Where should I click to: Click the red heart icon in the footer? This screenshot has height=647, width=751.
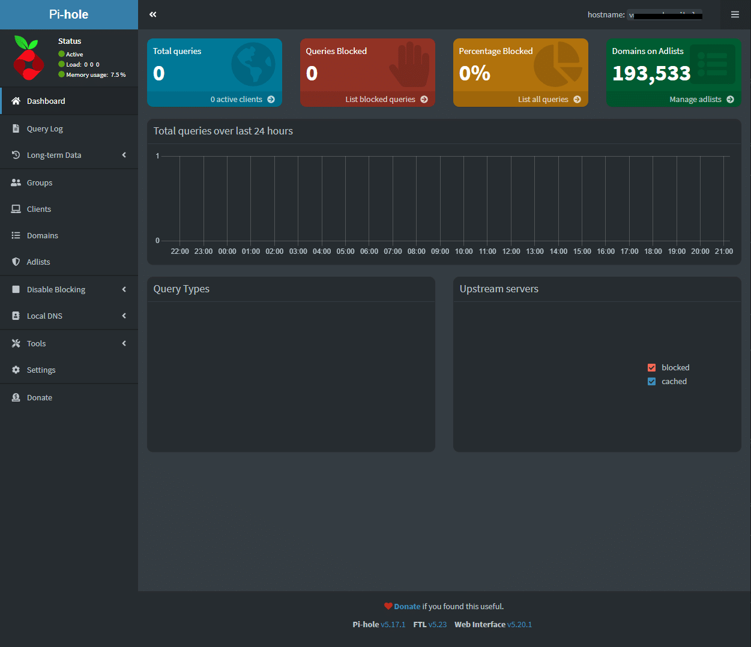[x=388, y=606]
